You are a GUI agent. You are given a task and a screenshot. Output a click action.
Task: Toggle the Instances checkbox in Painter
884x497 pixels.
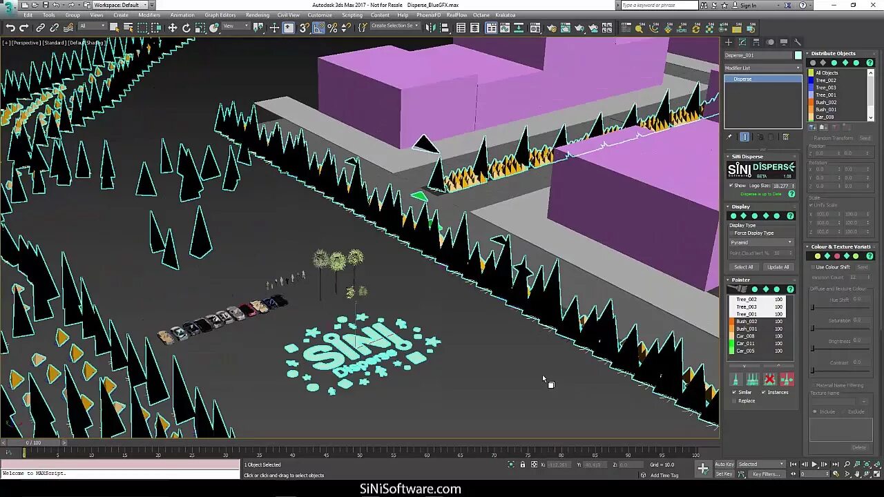click(x=764, y=392)
